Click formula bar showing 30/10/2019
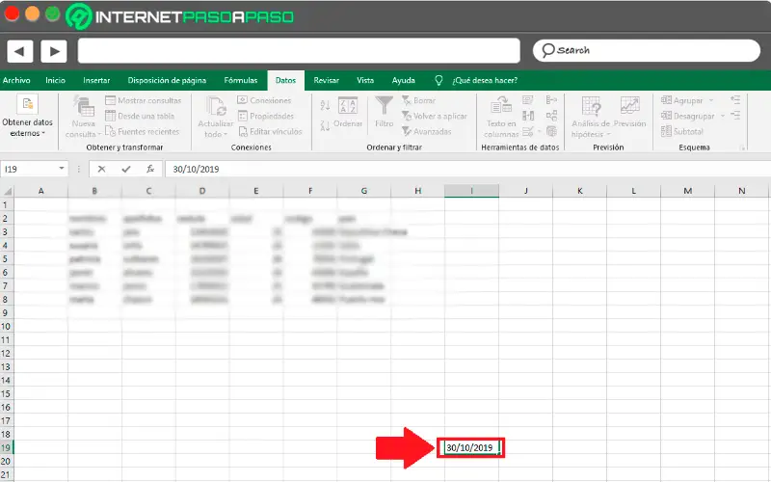The width and height of the screenshot is (771, 482). (467, 170)
